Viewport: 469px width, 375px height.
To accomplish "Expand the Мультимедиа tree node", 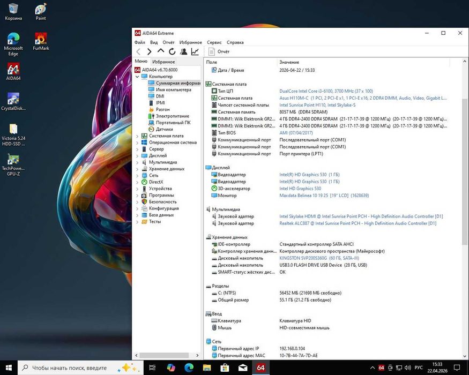I will pos(137,162).
